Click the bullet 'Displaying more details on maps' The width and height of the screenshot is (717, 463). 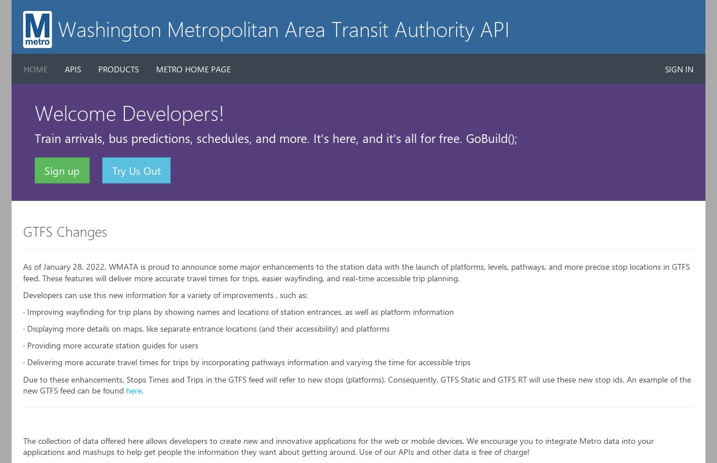click(206, 329)
